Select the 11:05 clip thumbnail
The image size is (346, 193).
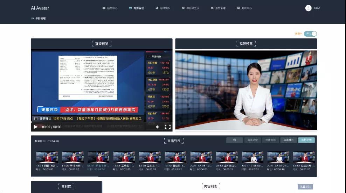click(73, 157)
